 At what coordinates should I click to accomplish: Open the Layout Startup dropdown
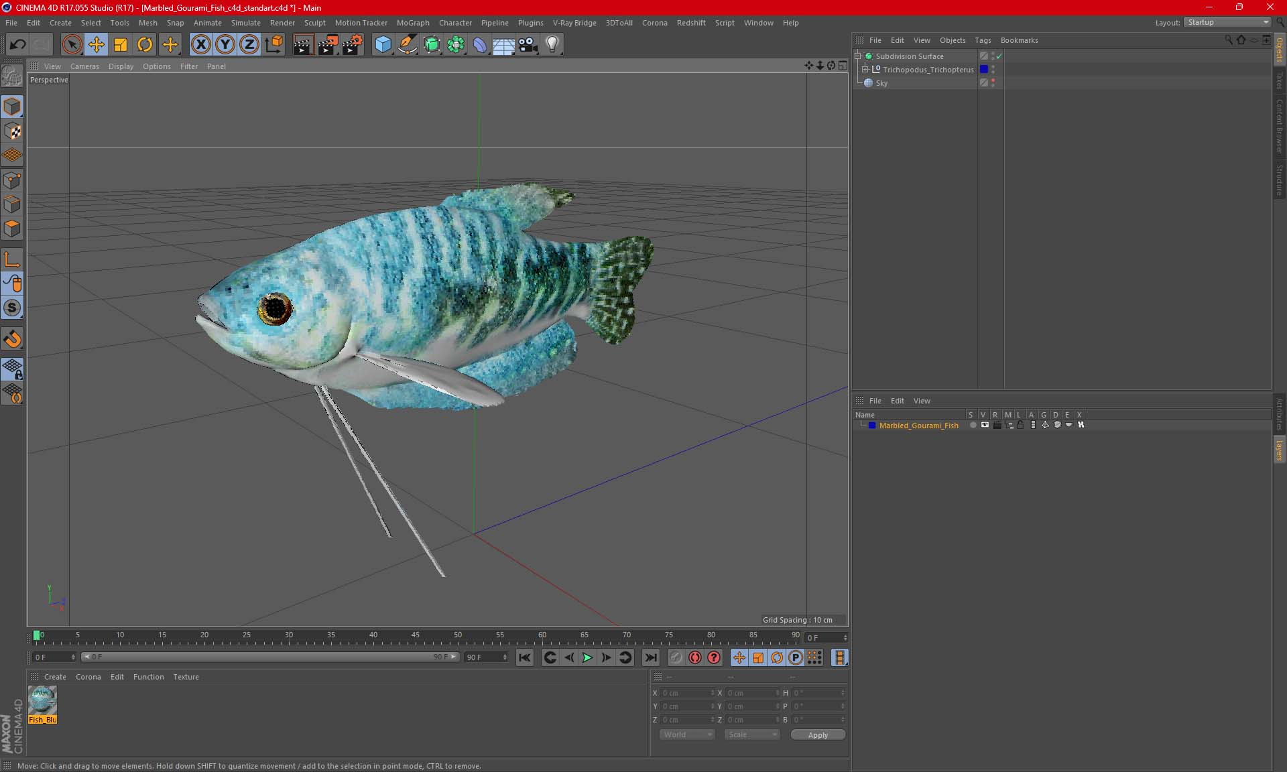[1228, 22]
